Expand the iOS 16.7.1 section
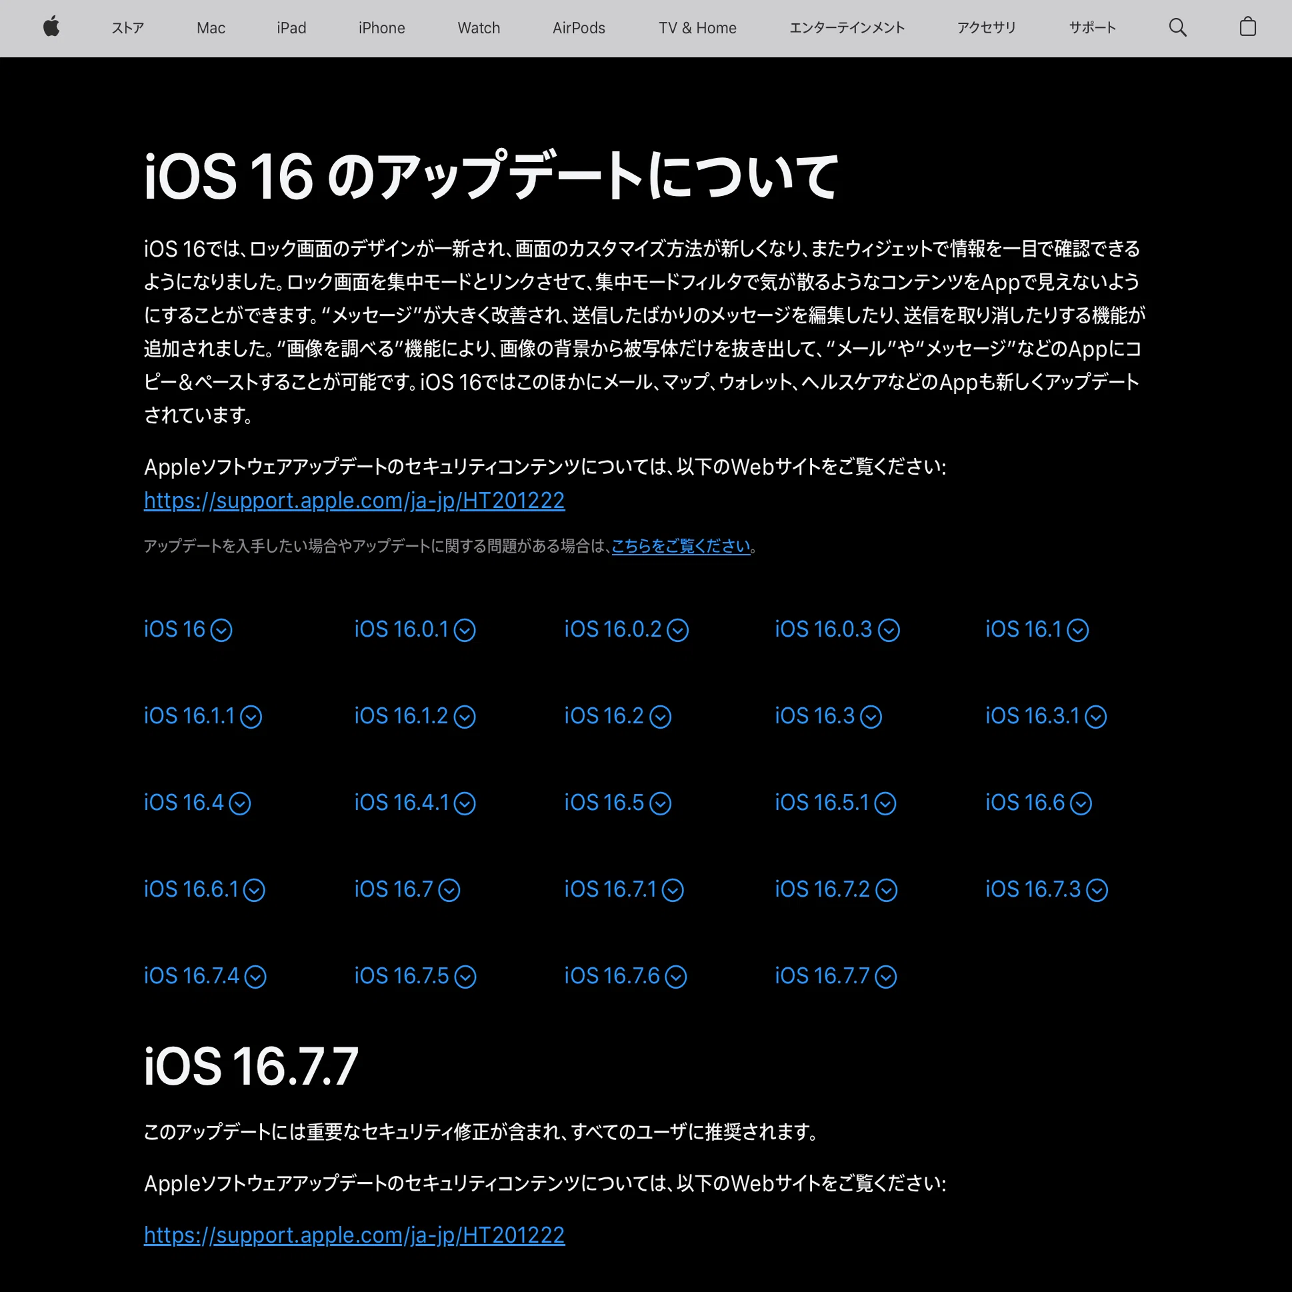Screen dimensions: 1292x1292 [624, 889]
